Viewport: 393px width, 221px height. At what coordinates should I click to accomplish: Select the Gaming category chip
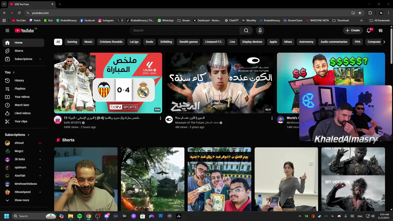(x=72, y=42)
